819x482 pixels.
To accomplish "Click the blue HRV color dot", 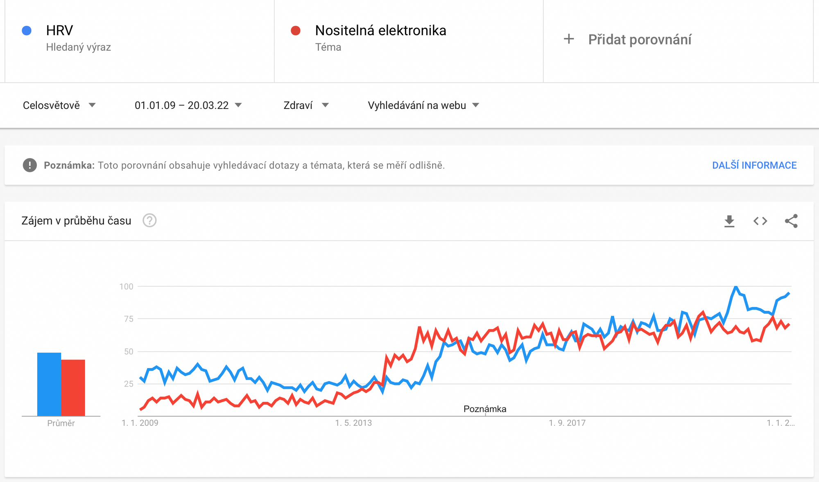I will (x=27, y=31).
